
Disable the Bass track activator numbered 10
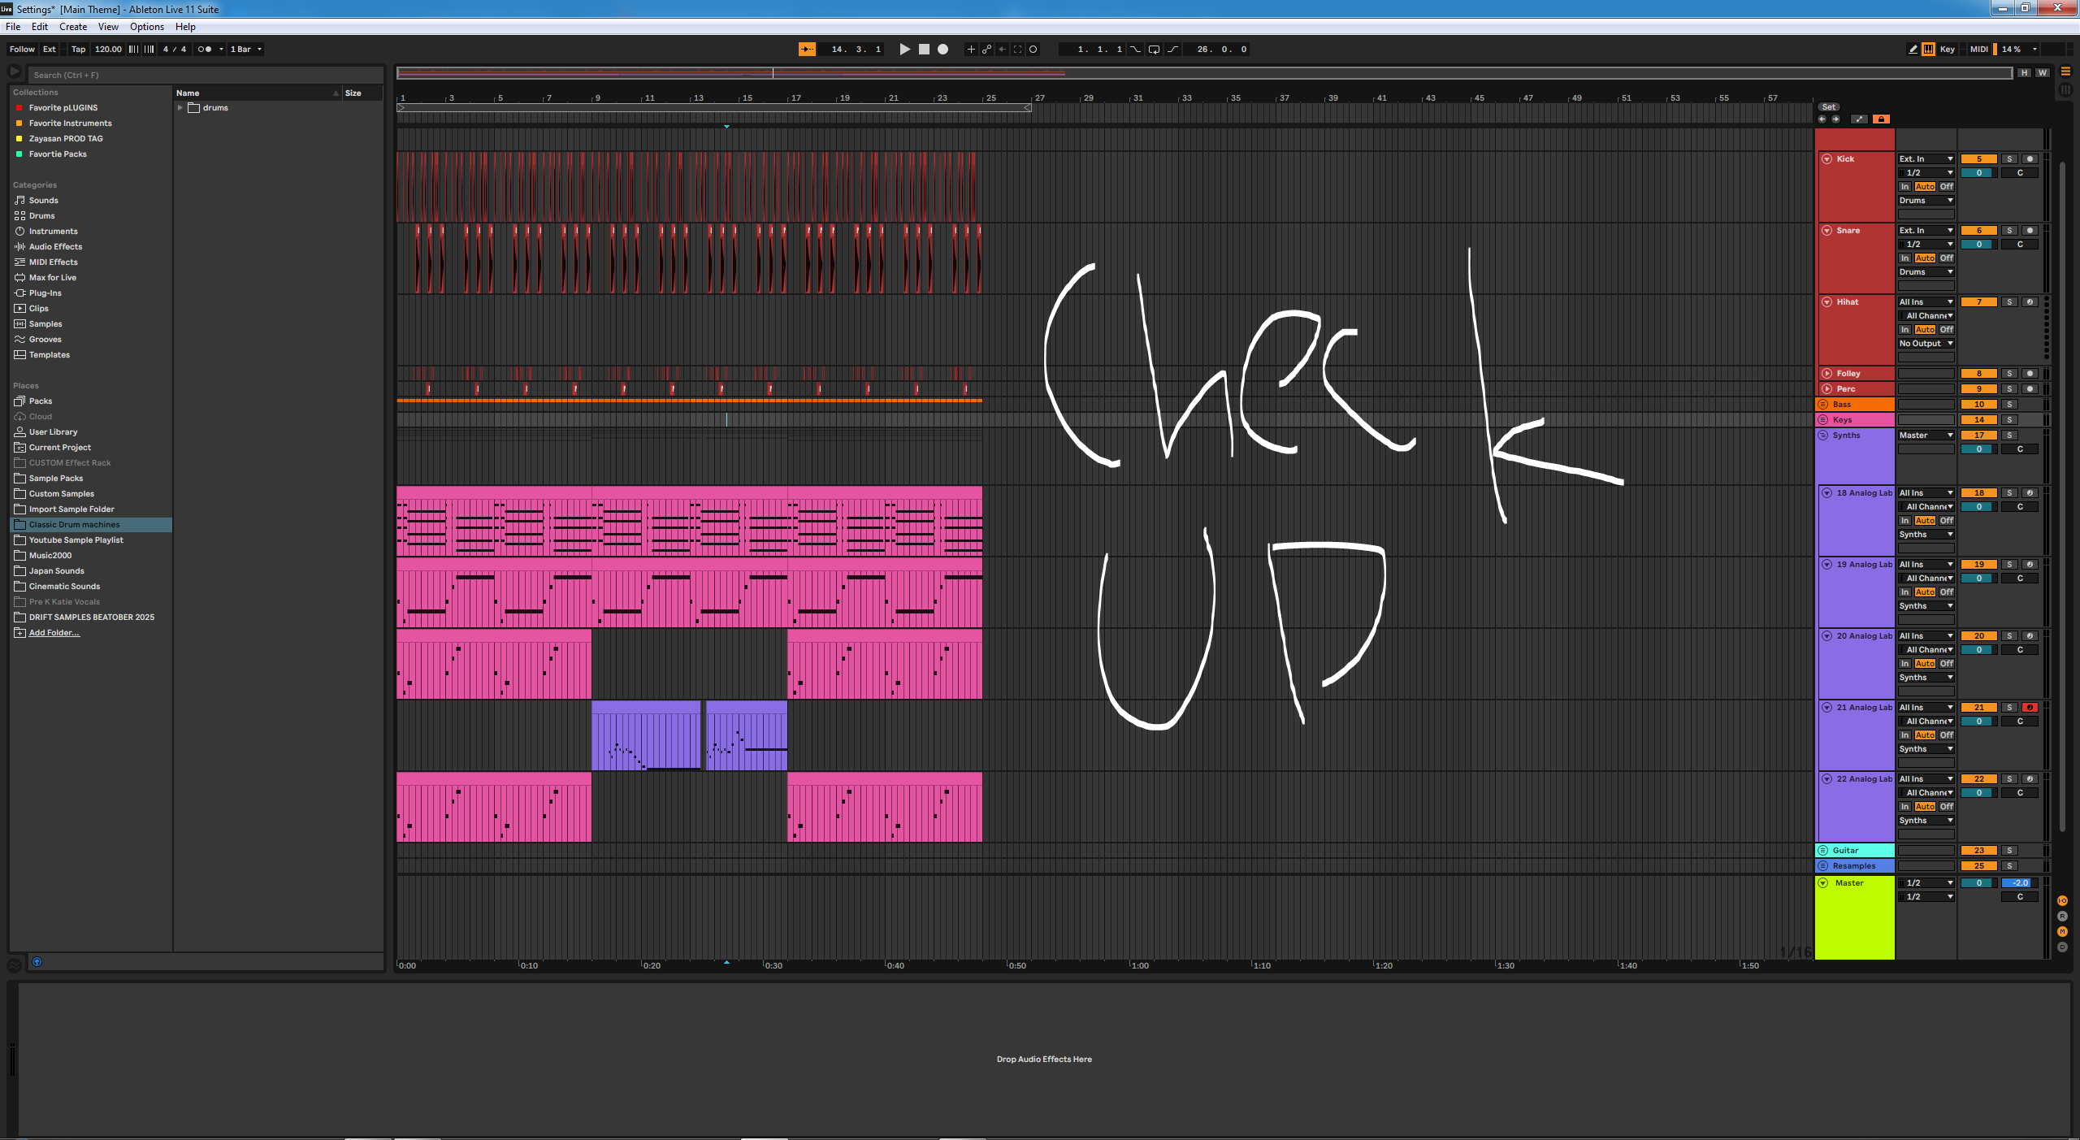pyautogui.click(x=1978, y=405)
